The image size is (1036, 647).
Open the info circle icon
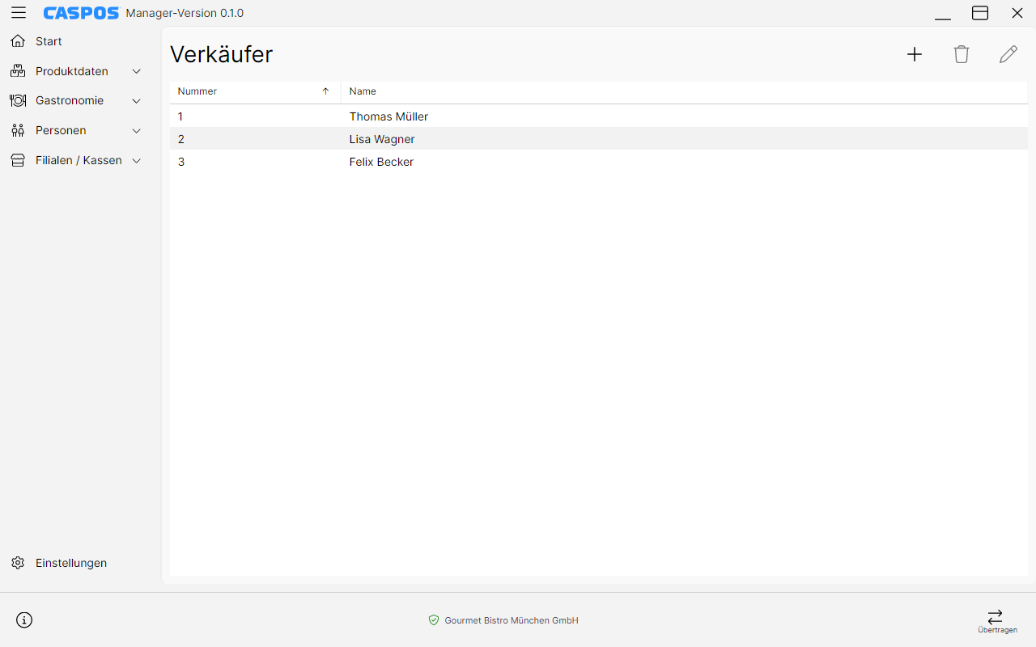[24, 620]
